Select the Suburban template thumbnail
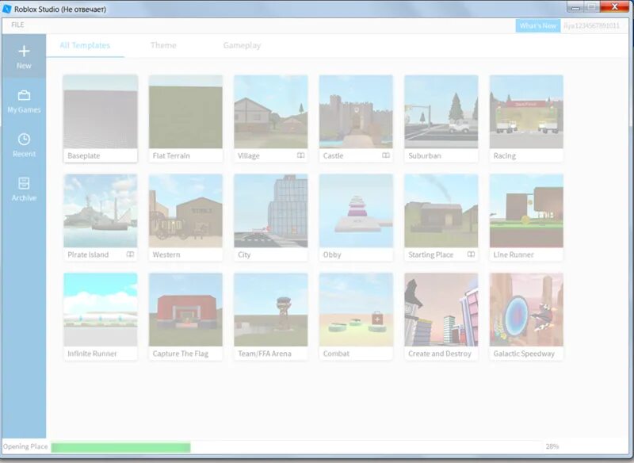This screenshot has height=463, width=634. (441, 112)
